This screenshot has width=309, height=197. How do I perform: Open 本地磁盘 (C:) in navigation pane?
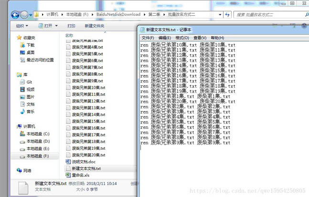(x=34, y=134)
